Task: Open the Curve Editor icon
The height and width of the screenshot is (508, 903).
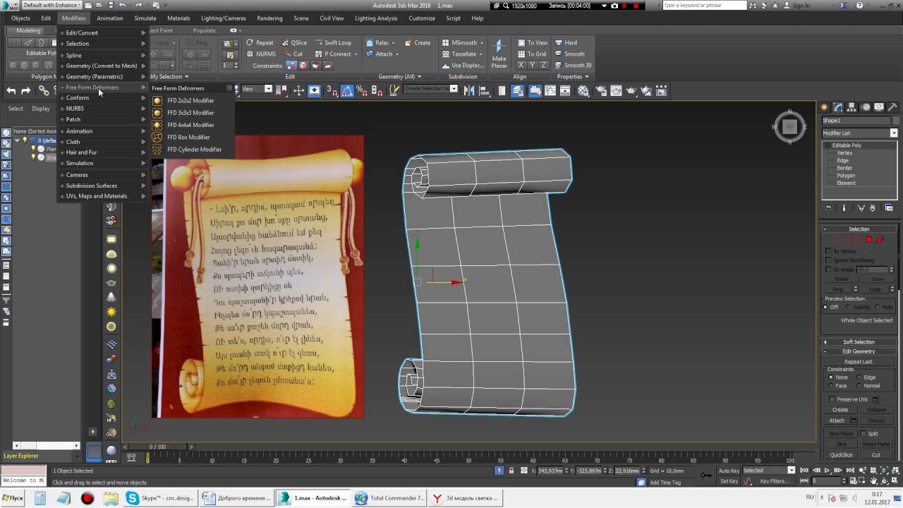Action: [x=551, y=90]
